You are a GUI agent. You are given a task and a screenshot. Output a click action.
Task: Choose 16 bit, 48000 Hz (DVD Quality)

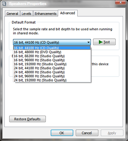[52, 52]
